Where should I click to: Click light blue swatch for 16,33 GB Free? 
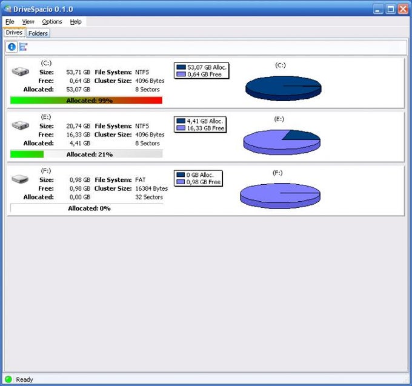point(181,128)
